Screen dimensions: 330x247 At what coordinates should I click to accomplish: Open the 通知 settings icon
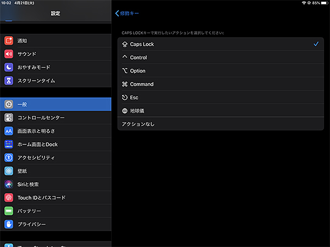pos(9,41)
